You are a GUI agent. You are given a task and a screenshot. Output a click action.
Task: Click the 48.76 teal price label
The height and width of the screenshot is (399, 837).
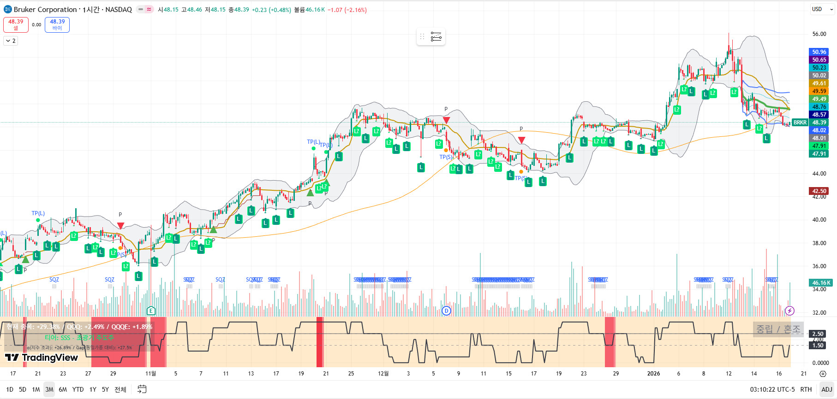tap(819, 107)
